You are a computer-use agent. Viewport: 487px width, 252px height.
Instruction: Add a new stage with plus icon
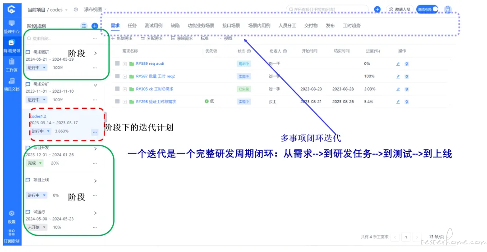tap(95, 26)
